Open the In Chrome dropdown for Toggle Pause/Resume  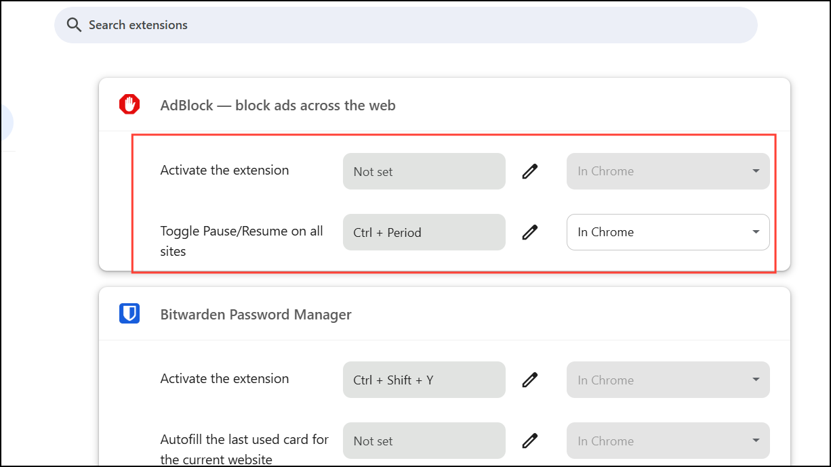point(668,232)
